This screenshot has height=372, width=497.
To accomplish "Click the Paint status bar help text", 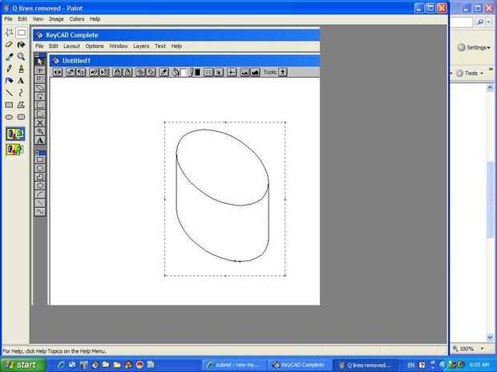I will tap(55, 351).
